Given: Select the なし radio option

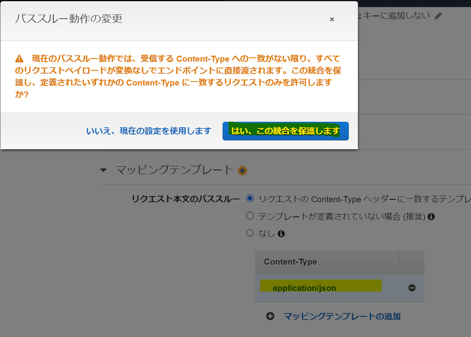Looking at the screenshot, I should [250, 233].
